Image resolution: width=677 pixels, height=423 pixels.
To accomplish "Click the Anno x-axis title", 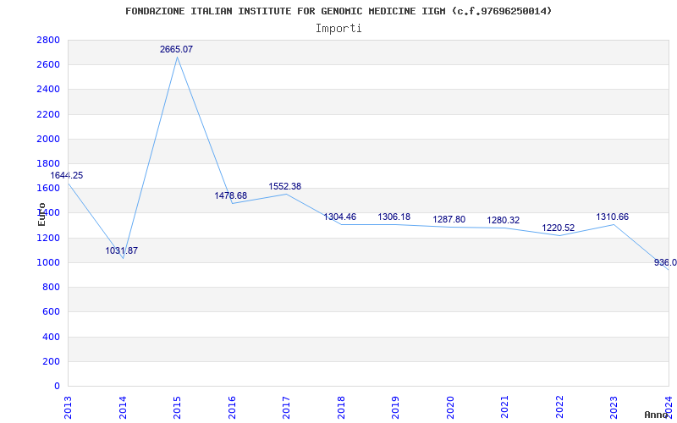I will tap(658, 415).
